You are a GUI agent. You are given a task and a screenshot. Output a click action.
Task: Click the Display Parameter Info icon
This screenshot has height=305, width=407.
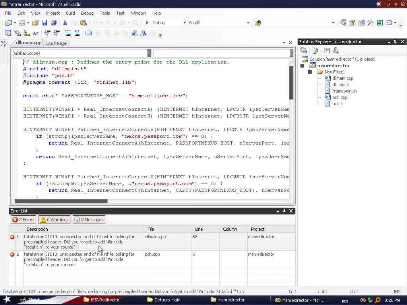[17, 33]
